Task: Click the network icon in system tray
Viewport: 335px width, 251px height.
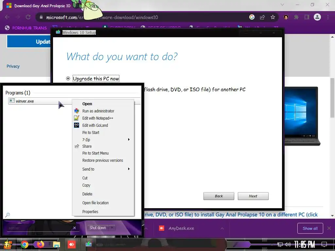Action: coord(280,244)
